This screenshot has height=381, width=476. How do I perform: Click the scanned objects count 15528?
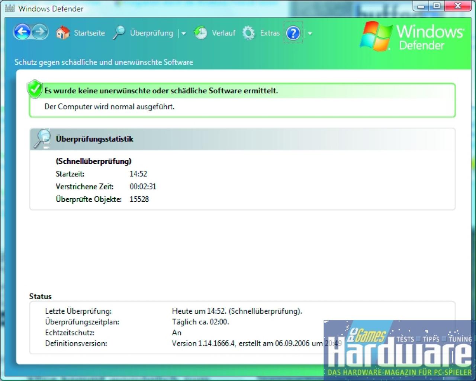coord(139,199)
